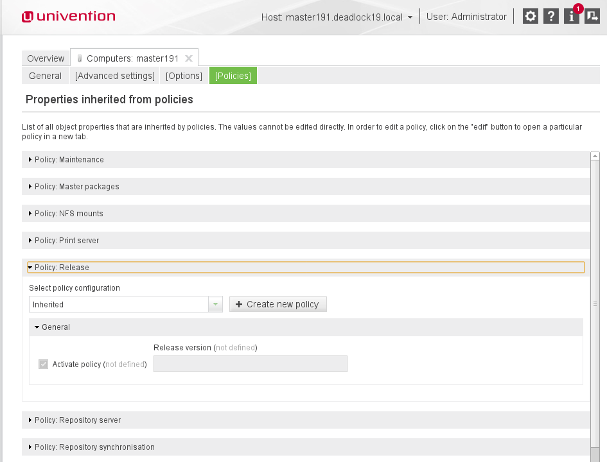Collapse the Policy: Release section
Image resolution: width=607 pixels, height=462 pixels.
click(x=62, y=267)
